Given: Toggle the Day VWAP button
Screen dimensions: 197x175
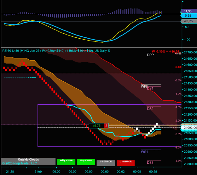Looking at the screenshot, I should point(86,162).
